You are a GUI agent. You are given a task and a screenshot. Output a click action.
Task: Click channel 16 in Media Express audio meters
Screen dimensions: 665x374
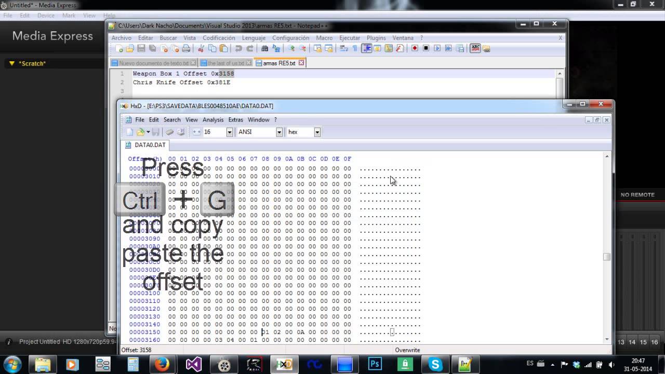pyautogui.click(x=655, y=342)
